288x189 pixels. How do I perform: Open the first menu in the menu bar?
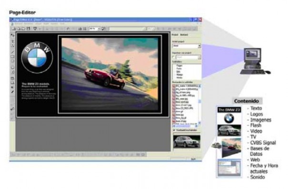coord(18,24)
